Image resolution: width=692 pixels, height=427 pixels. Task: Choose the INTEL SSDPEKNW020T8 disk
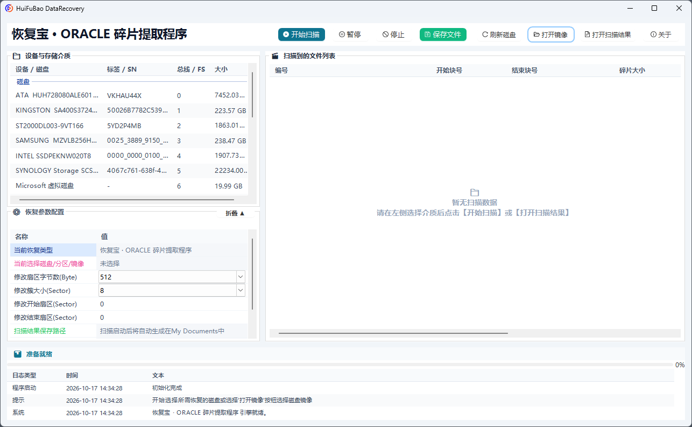(129, 156)
